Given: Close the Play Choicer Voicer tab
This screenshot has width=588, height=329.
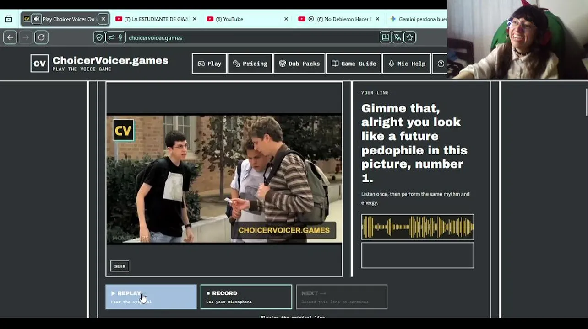Looking at the screenshot, I should tap(103, 19).
